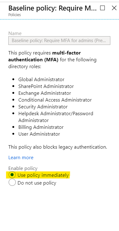Click the Helpdesk Administrator/Password Administrator item
The image size is (119, 231).
(56, 117)
